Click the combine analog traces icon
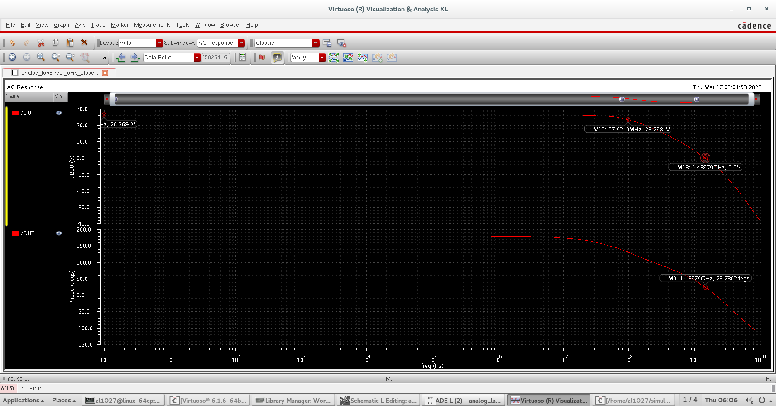Viewport: 776px width, 406px height. (348, 58)
